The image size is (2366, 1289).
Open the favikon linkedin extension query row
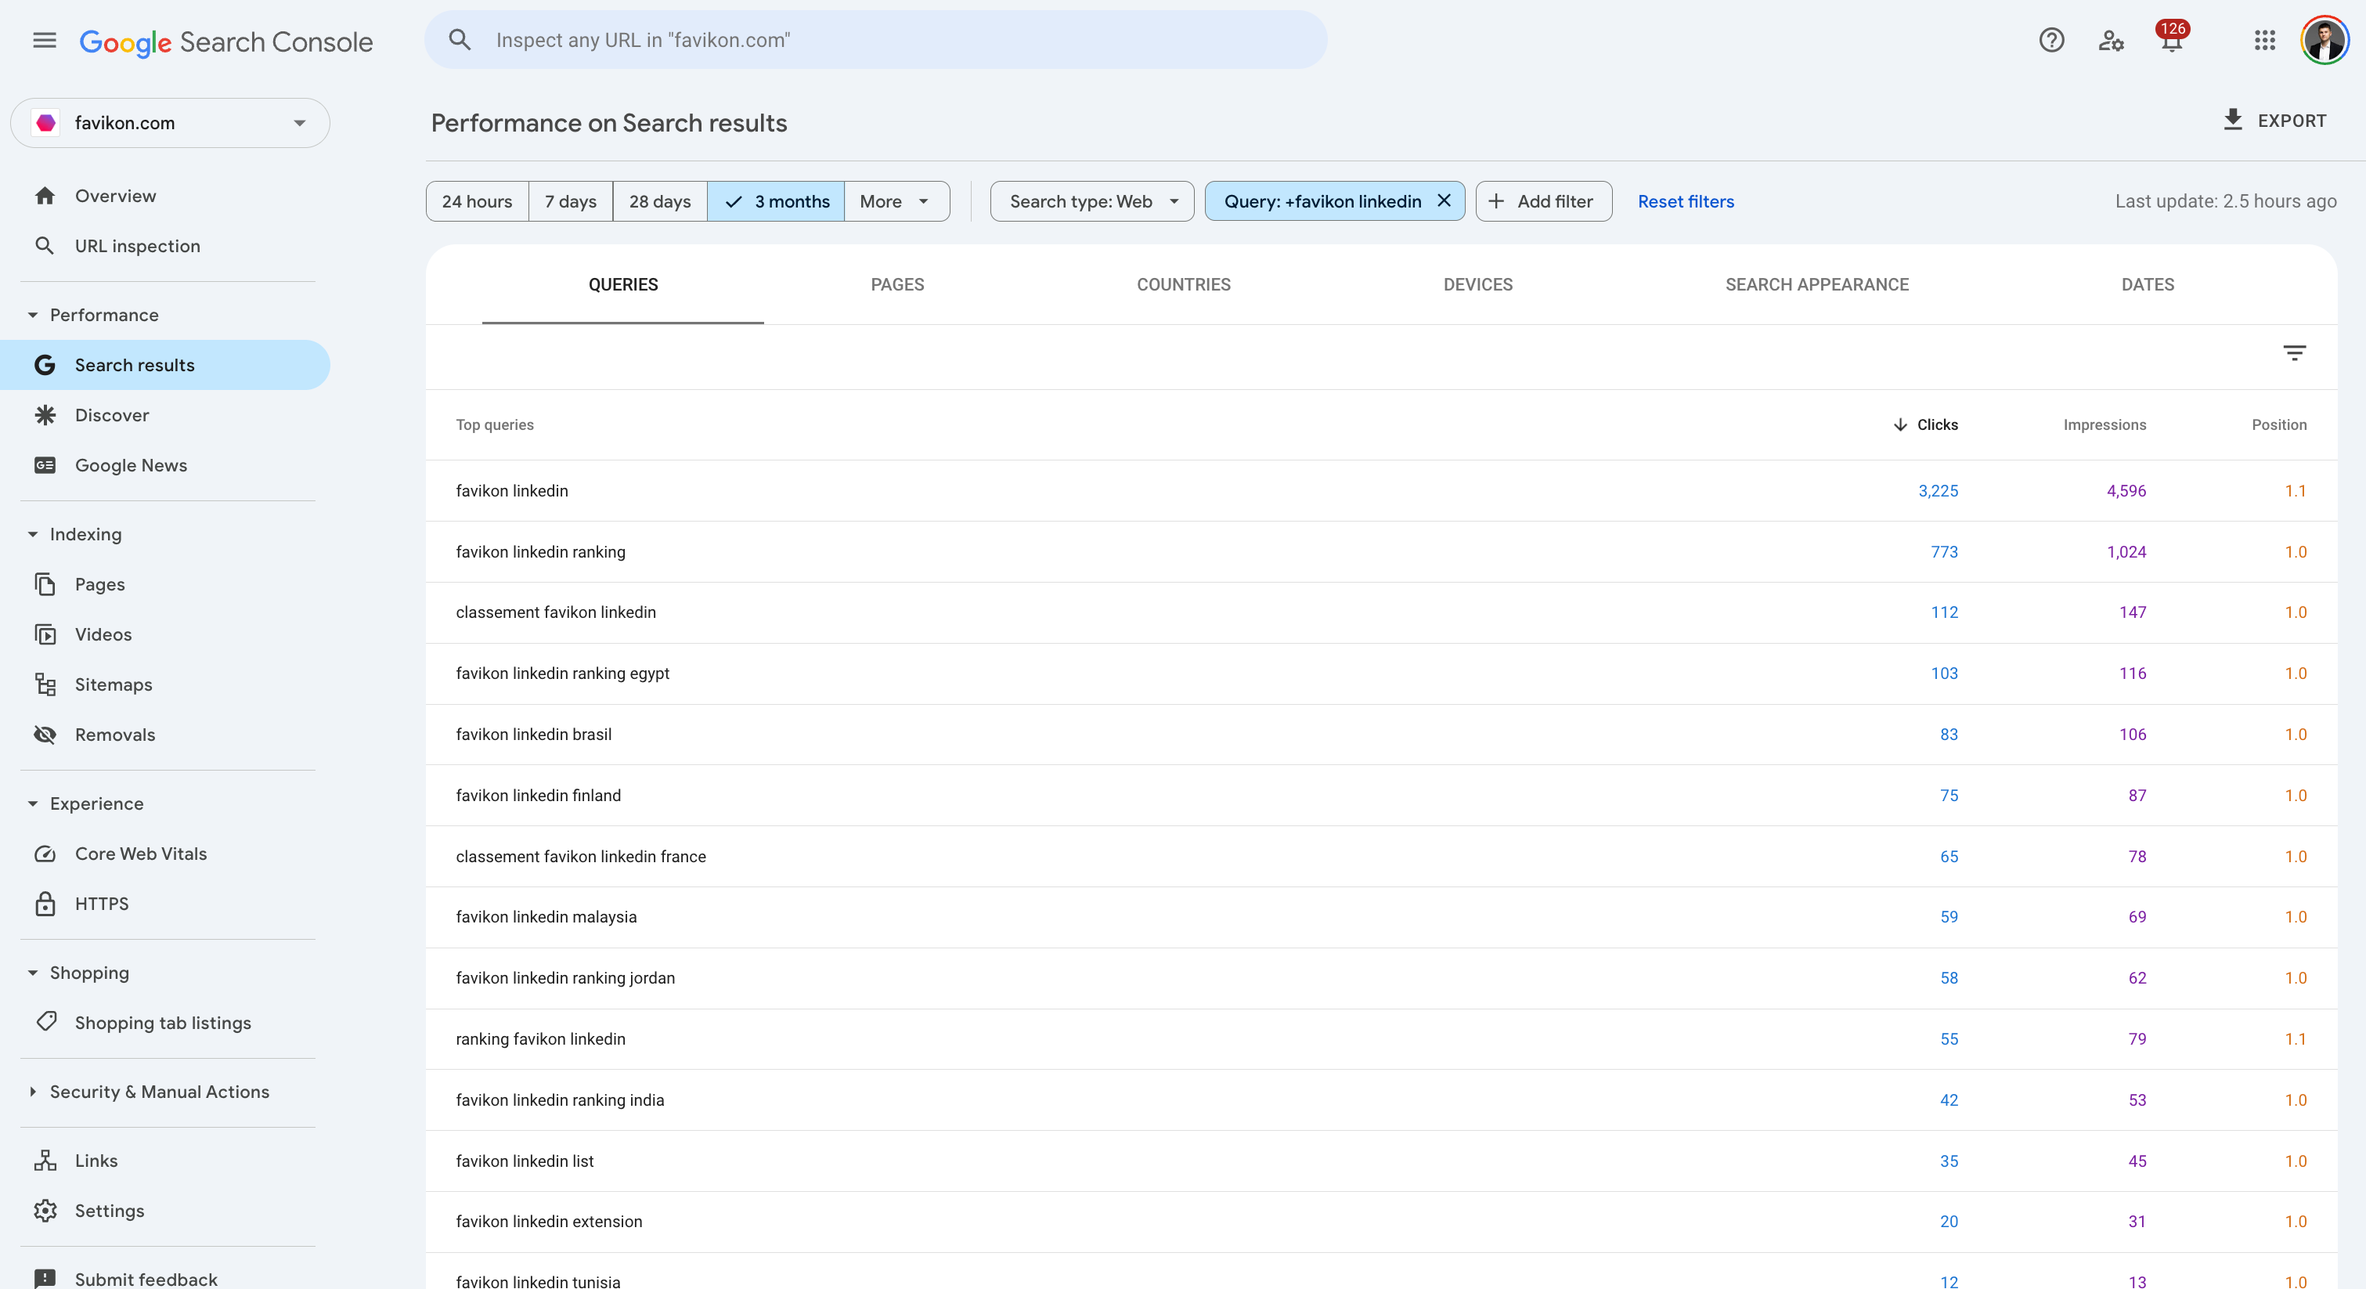(x=1381, y=1221)
